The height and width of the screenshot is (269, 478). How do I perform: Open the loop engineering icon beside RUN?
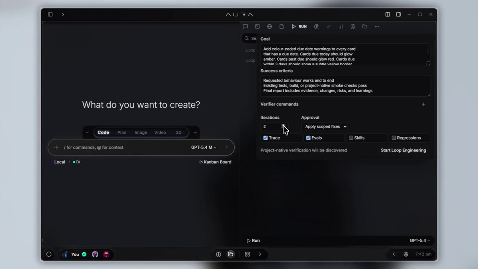(317, 26)
